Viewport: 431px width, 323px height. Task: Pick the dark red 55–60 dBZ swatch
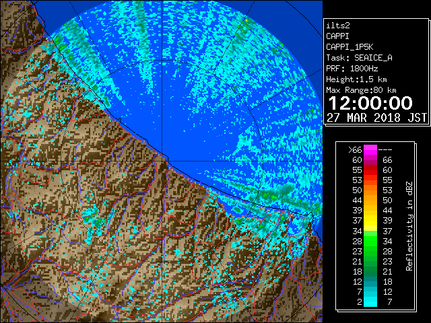pyautogui.click(x=370, y=170)
